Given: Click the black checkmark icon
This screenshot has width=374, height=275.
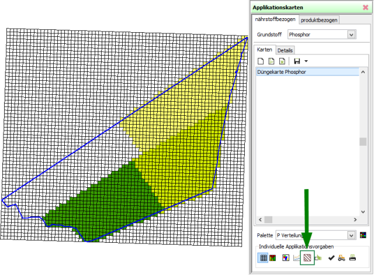Looking at the screenshot, I should click(x=331, y=257).
